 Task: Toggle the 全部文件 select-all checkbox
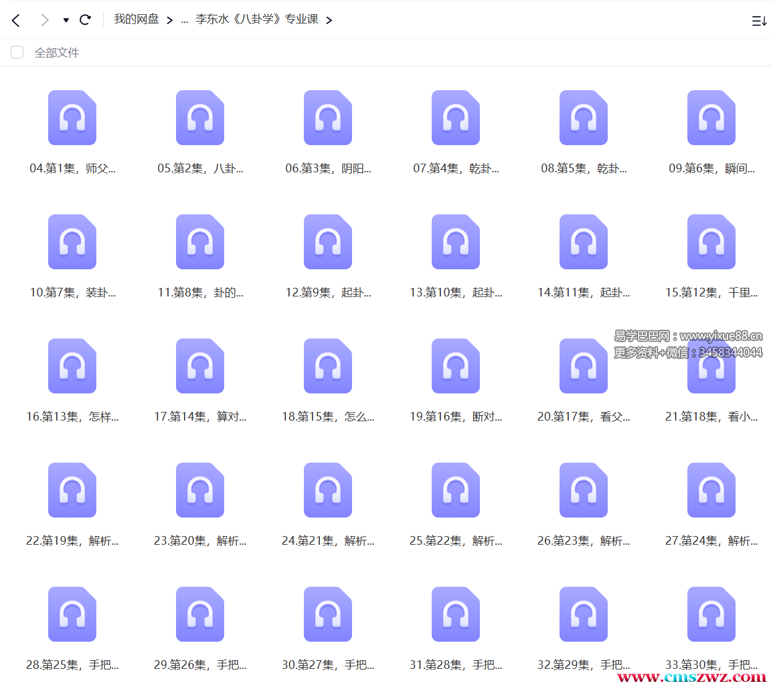coord(17,52)
